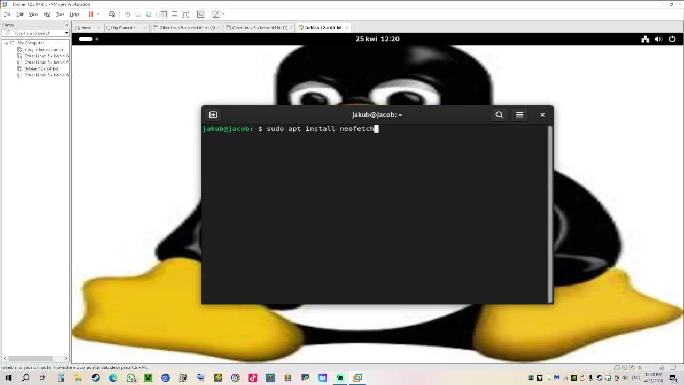Open File Explorer from the taskbar

tap(78, 378)
